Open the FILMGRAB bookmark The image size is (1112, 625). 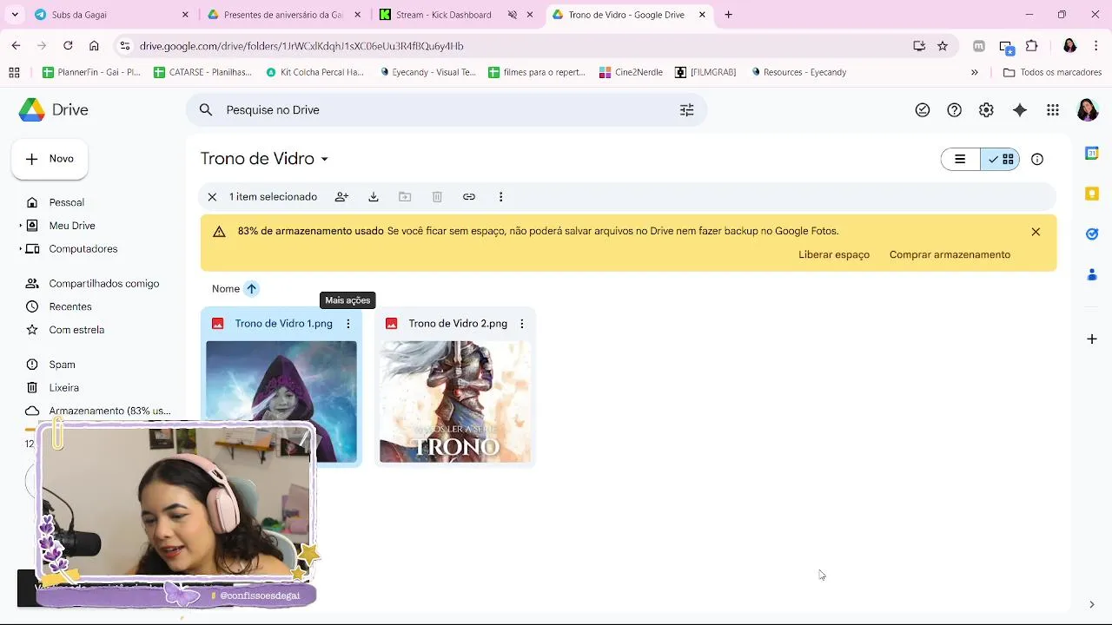pyautogui.click(x=705, y=72)
